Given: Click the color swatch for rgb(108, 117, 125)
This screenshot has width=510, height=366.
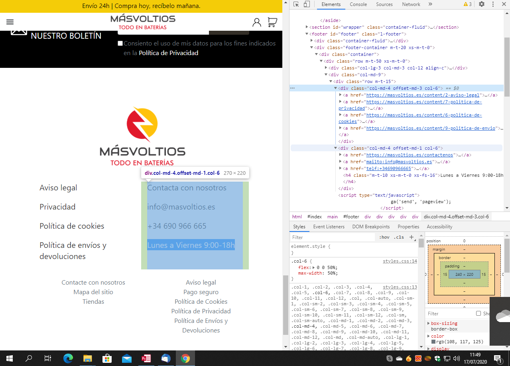Looking at the screenshot, I should tap(433, 342).
